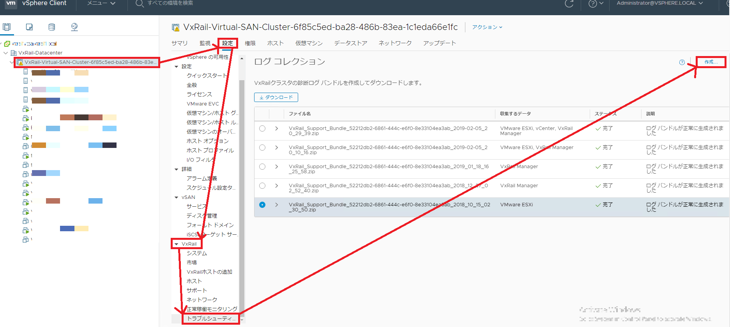Viewport: 730px width, 327px height.
Task: Open the メニュー dropdown
Action: pos(101,3)
